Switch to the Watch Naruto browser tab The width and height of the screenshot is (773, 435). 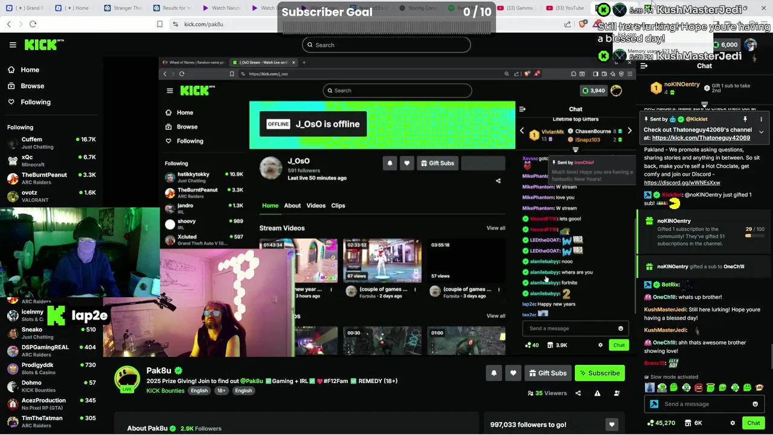[222, 8]
